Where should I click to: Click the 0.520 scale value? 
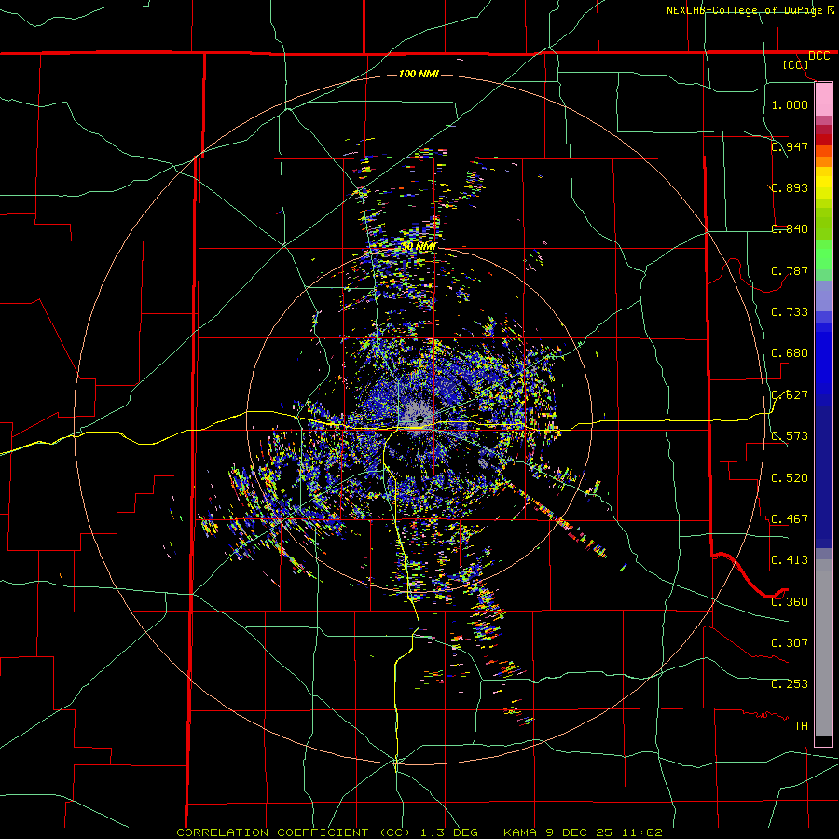tap(790, 477)
